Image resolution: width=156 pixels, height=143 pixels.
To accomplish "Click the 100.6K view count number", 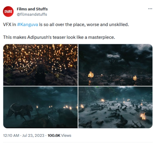I will tap(54, 135).
